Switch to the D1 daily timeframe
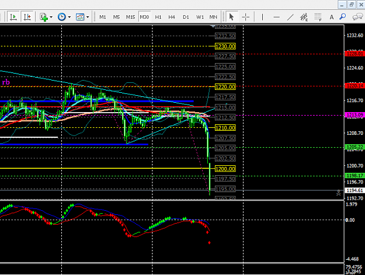Screen dimensions: 365x275 pos(186,17)
